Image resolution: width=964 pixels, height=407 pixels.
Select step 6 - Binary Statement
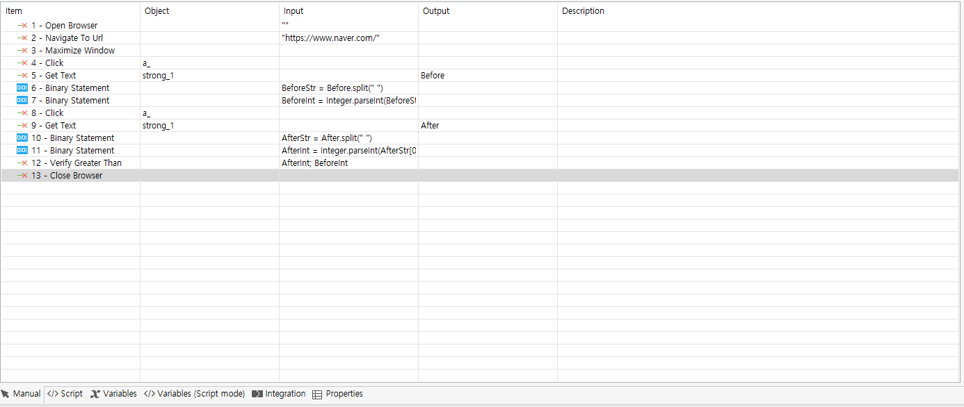70,88
